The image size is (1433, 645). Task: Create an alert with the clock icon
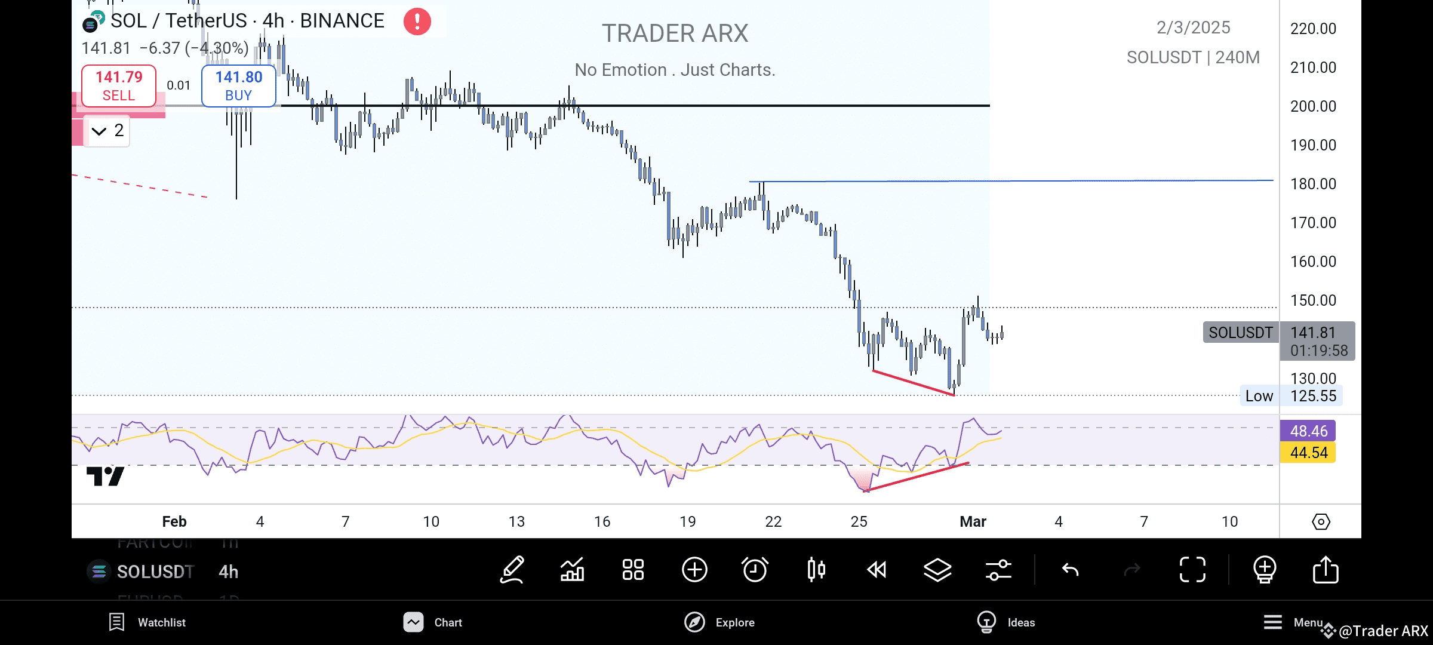[755, 570]
